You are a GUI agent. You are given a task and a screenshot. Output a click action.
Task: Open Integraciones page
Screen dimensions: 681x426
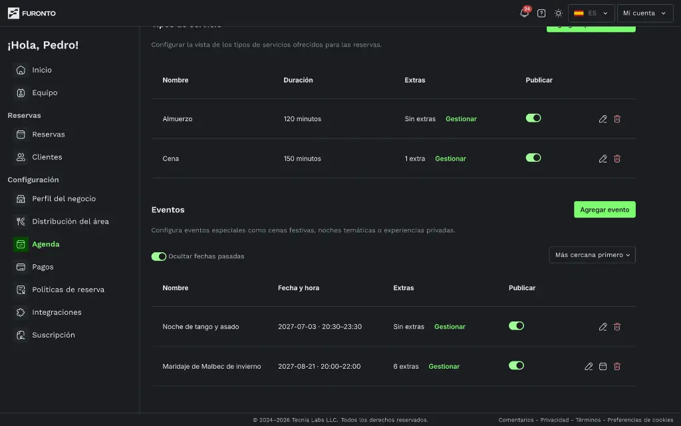pyautogui.click(x=57, y=312)
